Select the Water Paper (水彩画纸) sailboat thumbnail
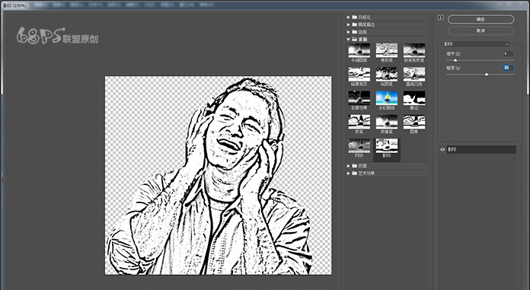530x290 pixels. click(387, 98)
